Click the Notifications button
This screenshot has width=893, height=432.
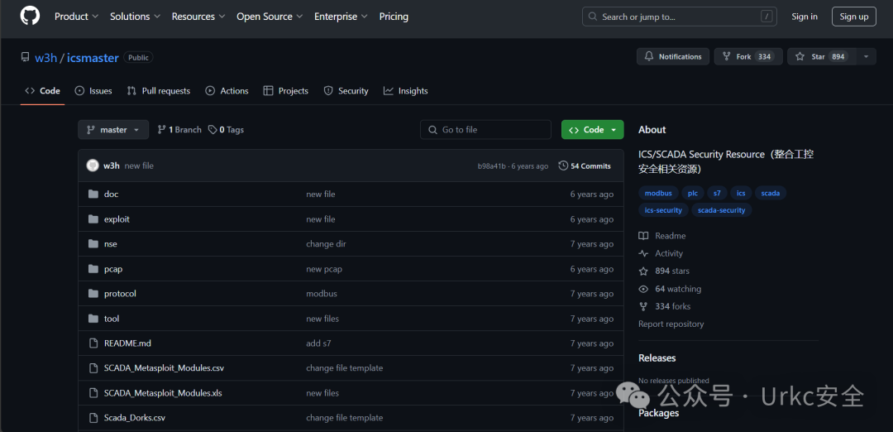(x=673, y=56)
